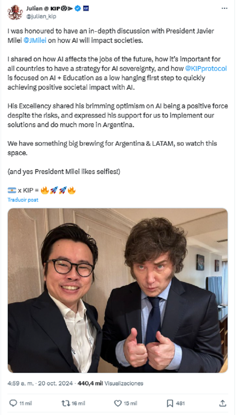Click the 481 bookmarks count
Screen dimensions: 236x415
(180, 403)
